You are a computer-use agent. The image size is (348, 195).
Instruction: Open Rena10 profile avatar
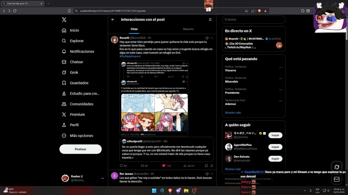pos(114,40)
